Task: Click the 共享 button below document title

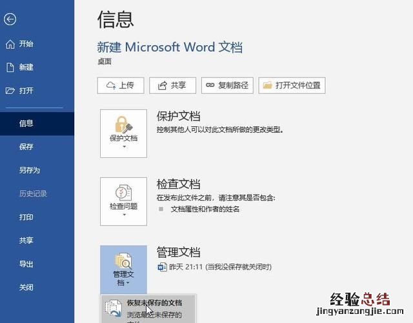Action: (x=172, y=85)
